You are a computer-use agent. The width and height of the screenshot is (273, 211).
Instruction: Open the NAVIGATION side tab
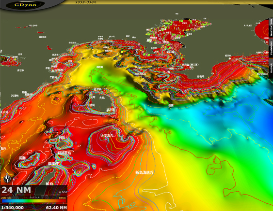[x=271, y=28]
